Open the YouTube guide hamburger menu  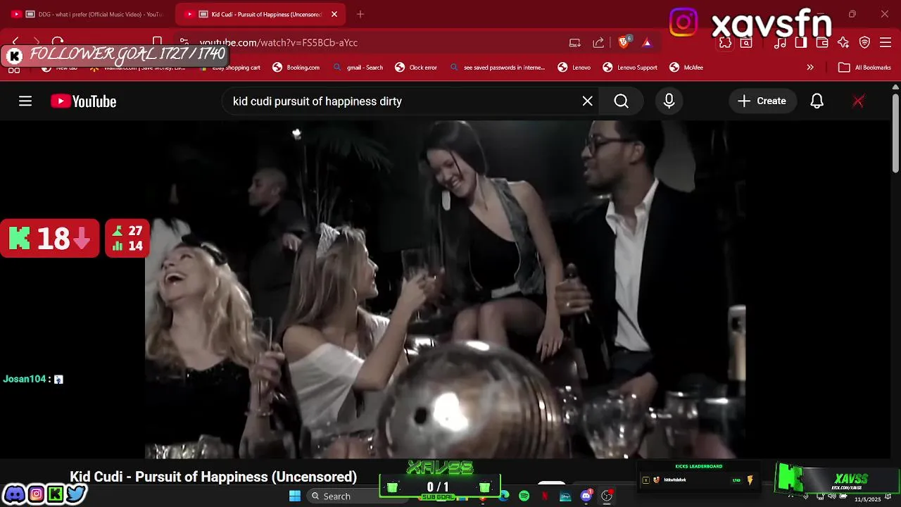[x=25, y=101]
